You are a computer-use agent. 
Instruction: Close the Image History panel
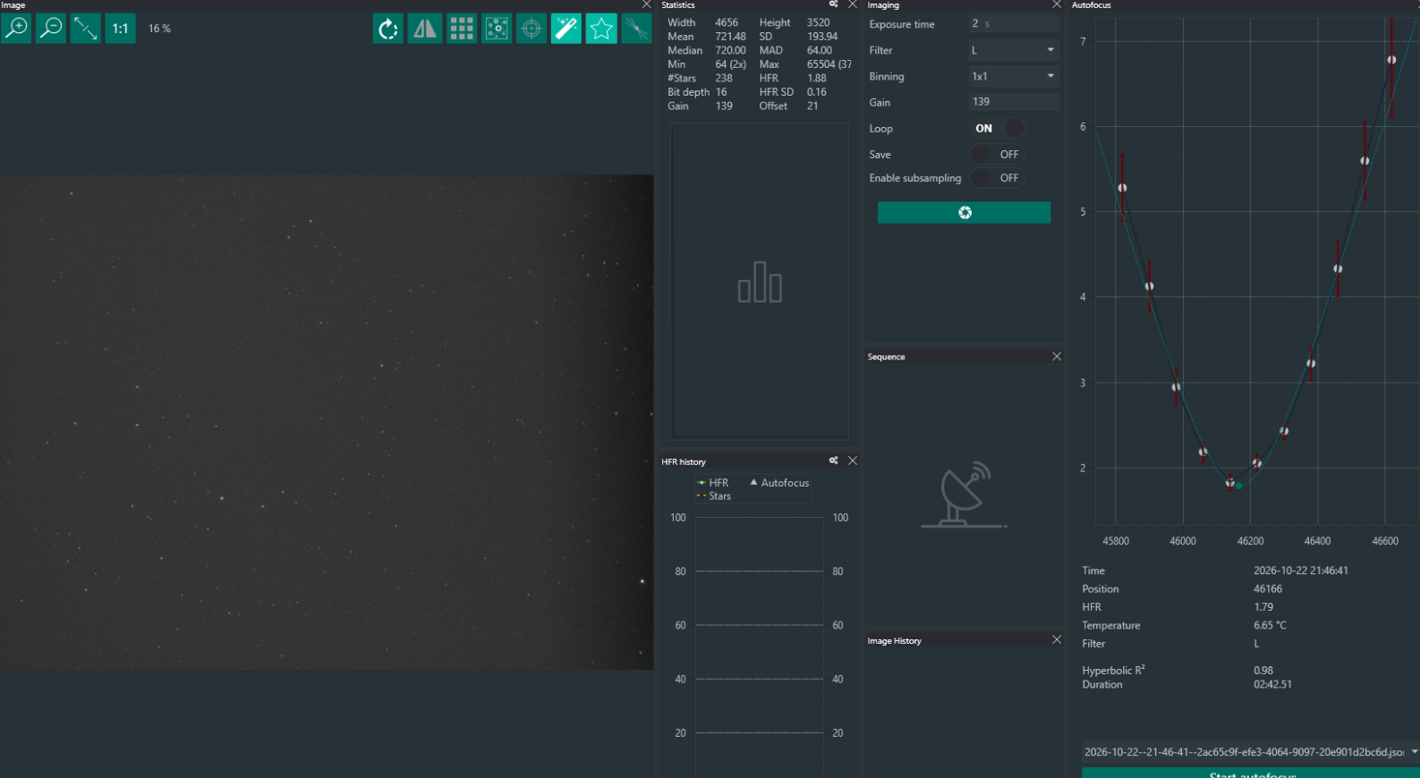click(1057, 639)
